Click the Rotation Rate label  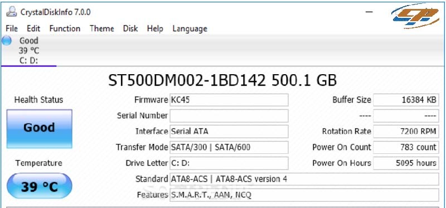[347, 132]
